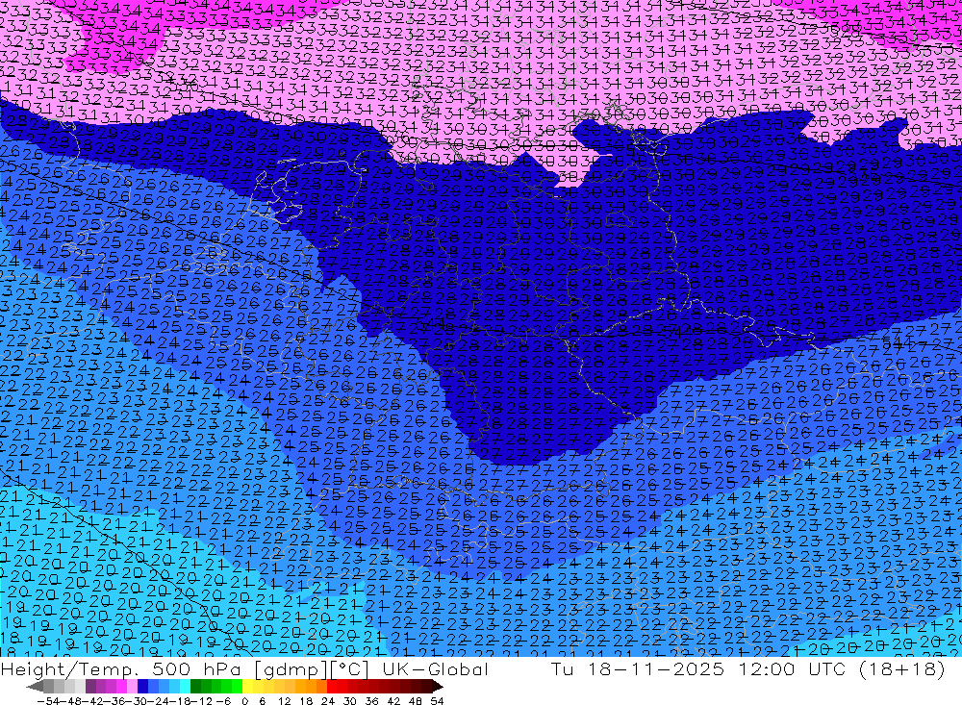Click the date 'Tu 18-11-2025'
The image size is (962, 705).
[638, 668]
